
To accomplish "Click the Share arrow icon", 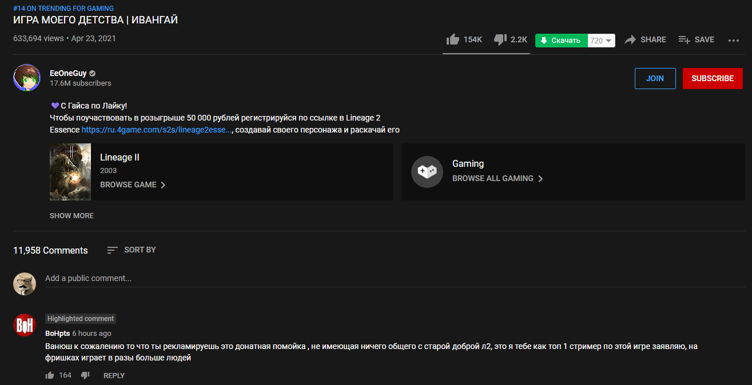I will pyautogui.click(x=630, y=40).
